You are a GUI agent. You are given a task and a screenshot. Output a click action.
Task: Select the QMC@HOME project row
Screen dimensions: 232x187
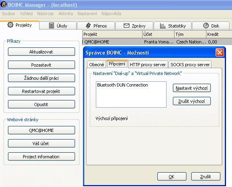tap(157, 42)
